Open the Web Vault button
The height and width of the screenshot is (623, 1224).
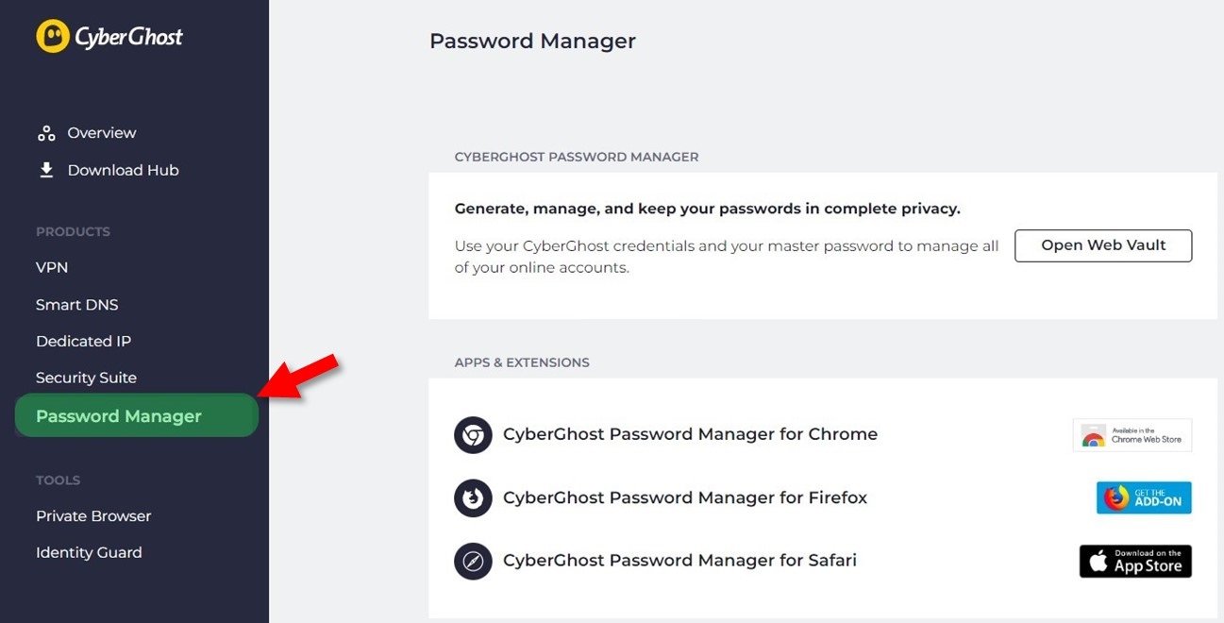coord(1103,245)
